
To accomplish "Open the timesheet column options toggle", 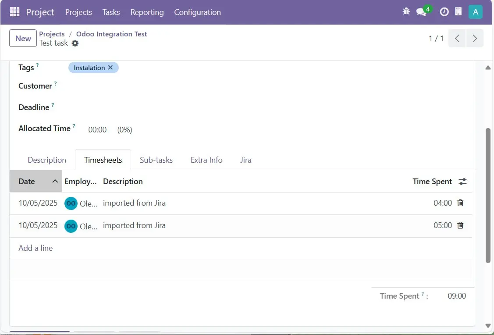I will [x=462, y=182].
